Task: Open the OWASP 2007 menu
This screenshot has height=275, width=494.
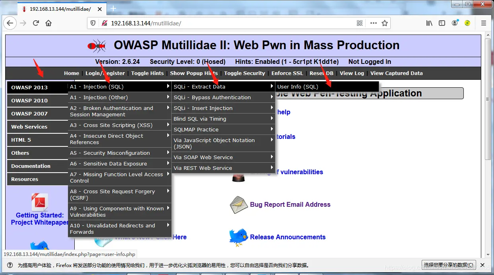Action: click(x=37, y=113)
